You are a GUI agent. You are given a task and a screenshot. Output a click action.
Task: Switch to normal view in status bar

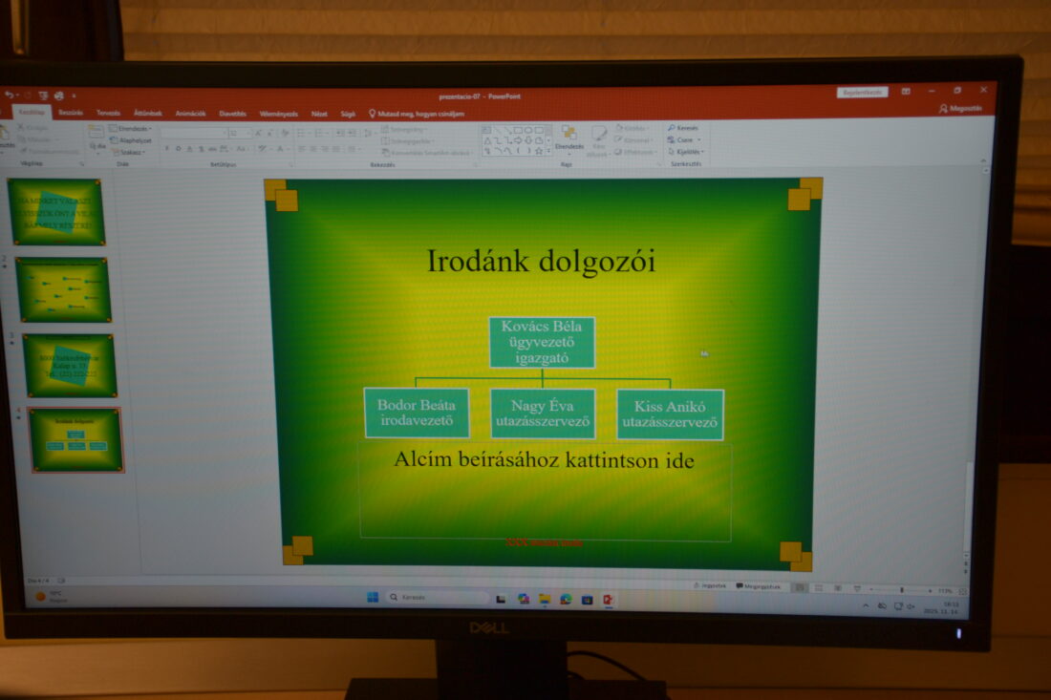point(801,587)
